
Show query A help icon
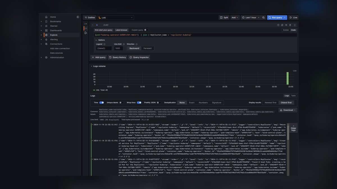[x=278, y=25]
